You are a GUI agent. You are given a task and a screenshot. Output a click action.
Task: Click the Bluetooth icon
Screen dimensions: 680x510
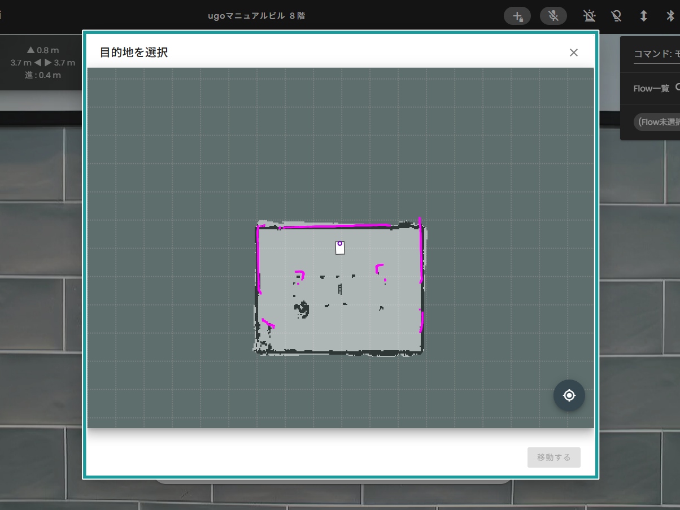pos(671,16)
